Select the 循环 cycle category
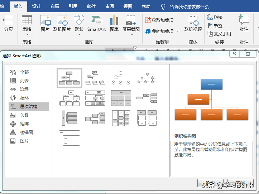 pos(29,98)
